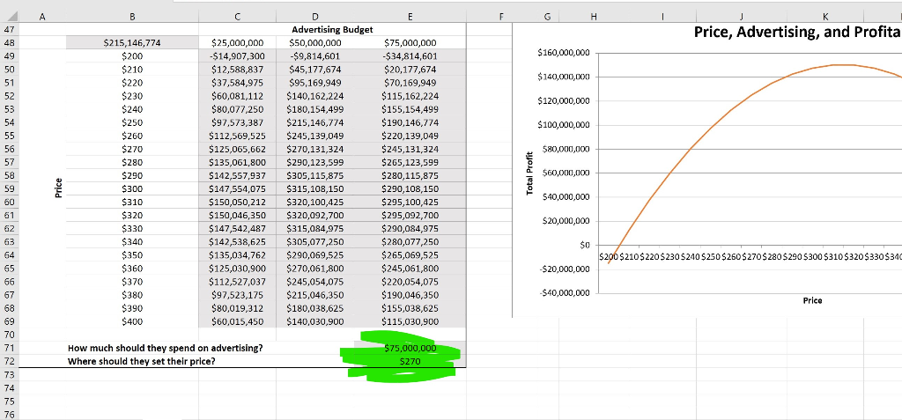
Task: Click the -$34,814,601 cell
Action: 409,56
